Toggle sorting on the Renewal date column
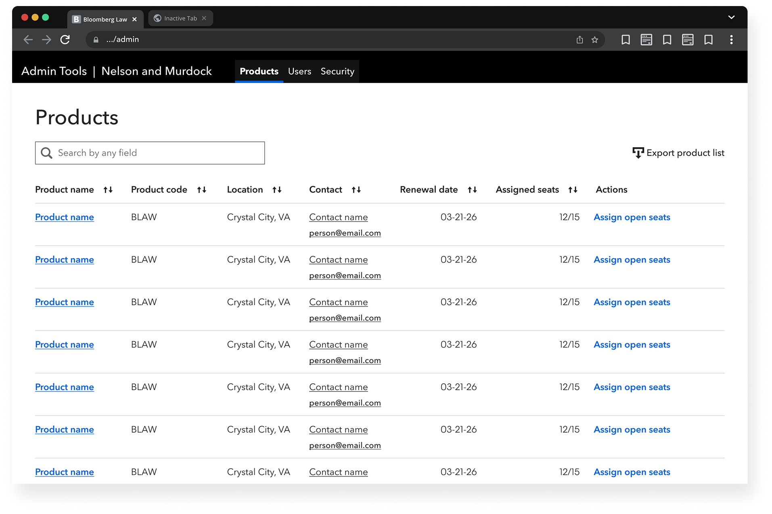772x514 pixels. tap(472, 189)
